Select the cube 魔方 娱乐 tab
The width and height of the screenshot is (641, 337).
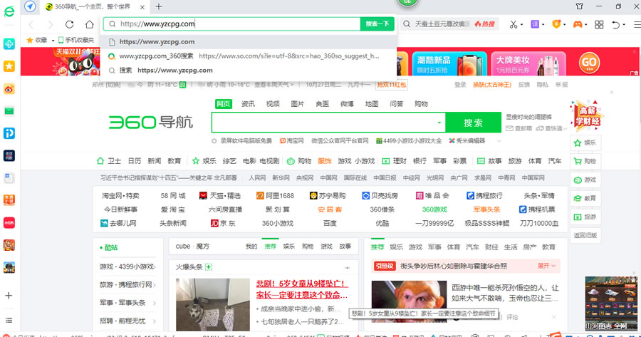(289, 247)
